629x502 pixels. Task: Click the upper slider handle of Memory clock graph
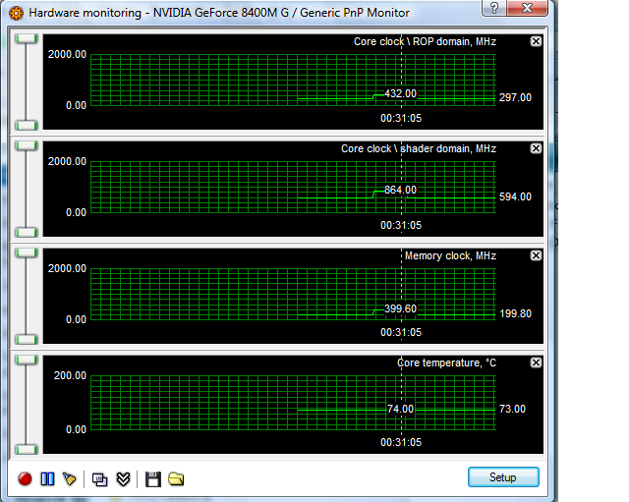(27, 252)
